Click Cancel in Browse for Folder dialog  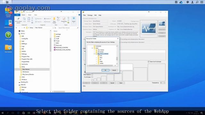coord(114,70)
